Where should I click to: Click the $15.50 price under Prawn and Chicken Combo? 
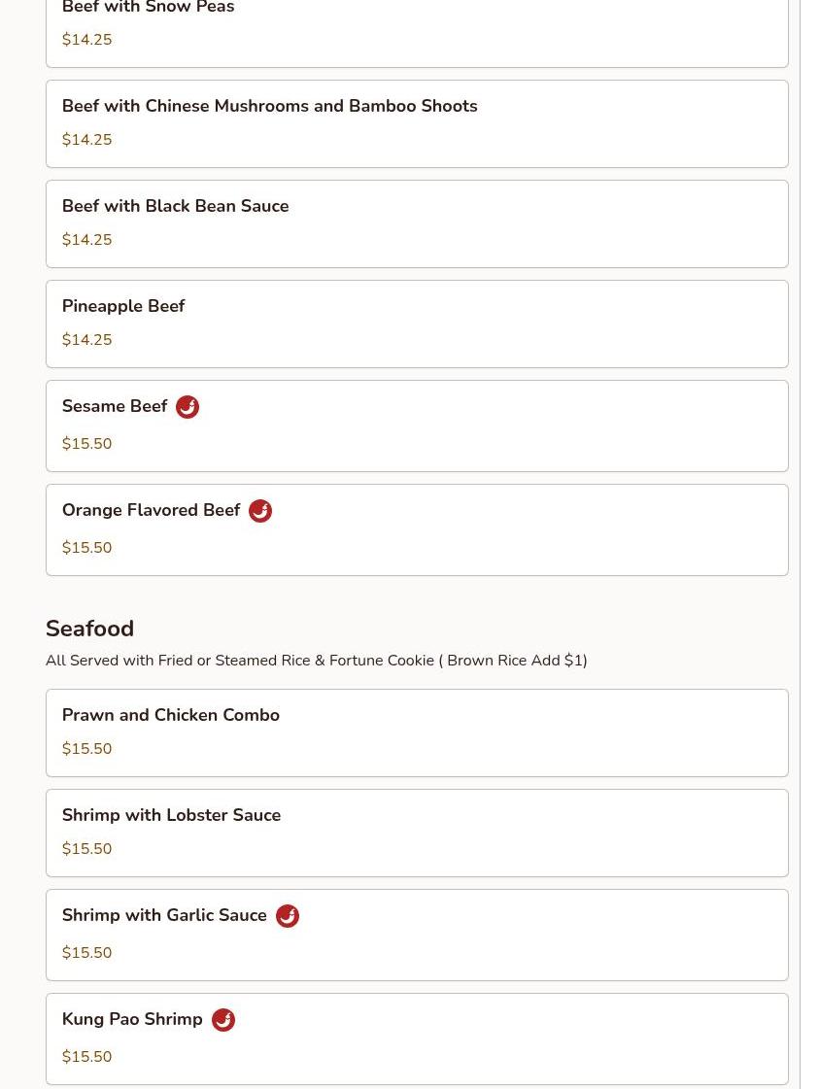point(86,749)
